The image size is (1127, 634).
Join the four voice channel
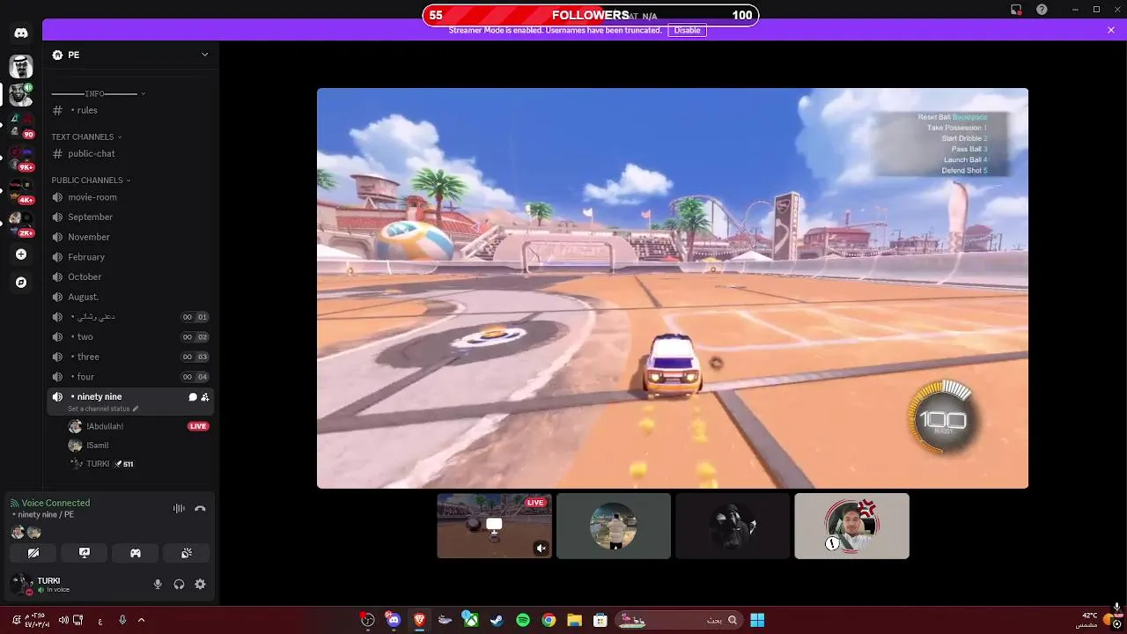pyautogui.click(x=130, y=377)
